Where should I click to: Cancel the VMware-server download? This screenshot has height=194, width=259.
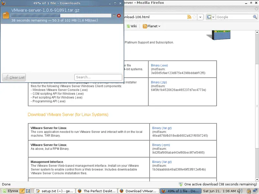click(119, 16)
